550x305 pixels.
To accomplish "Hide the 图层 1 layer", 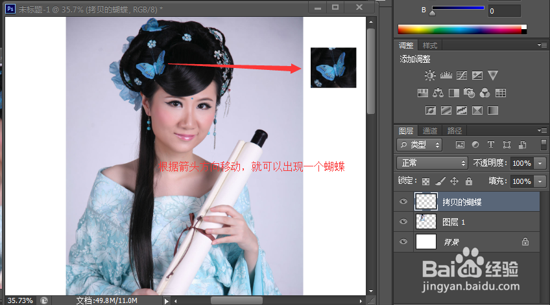I will click(x=403, y=221).
